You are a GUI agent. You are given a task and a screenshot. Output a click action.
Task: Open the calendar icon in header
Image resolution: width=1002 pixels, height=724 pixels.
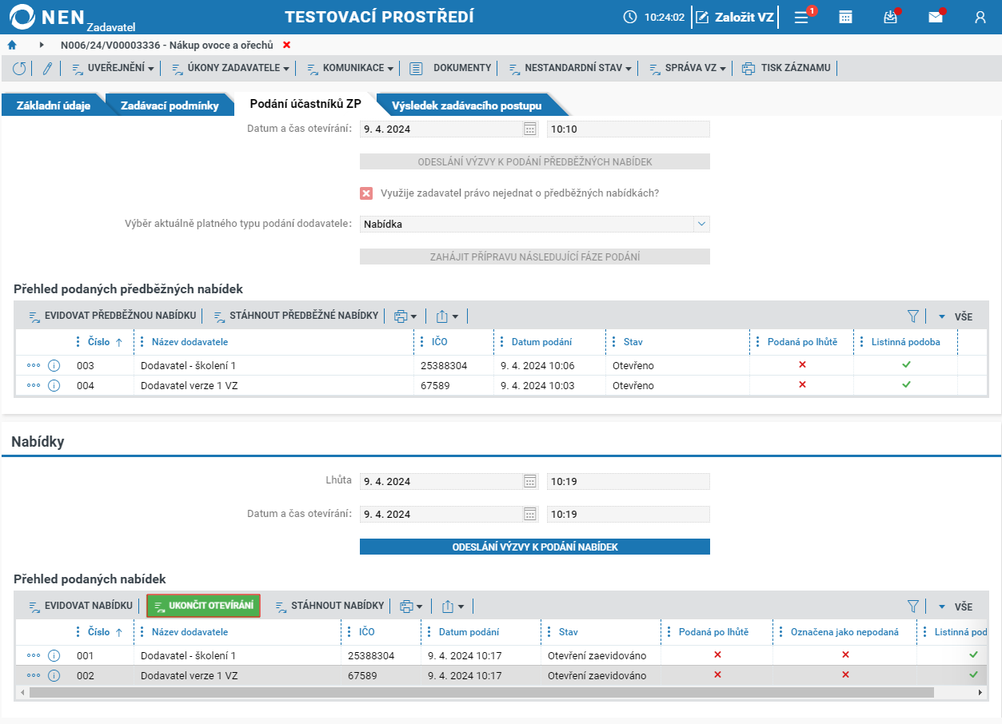coord(845,17)
